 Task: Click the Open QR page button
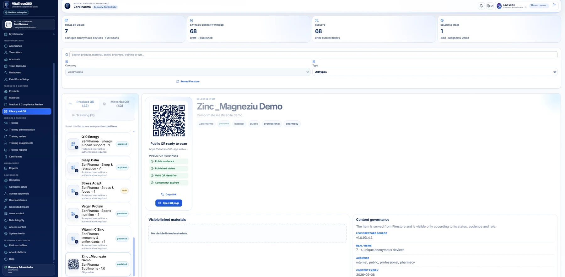169,203
